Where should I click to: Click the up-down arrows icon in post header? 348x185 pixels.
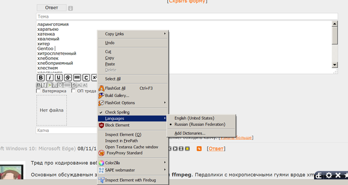(x=181, y=149)
